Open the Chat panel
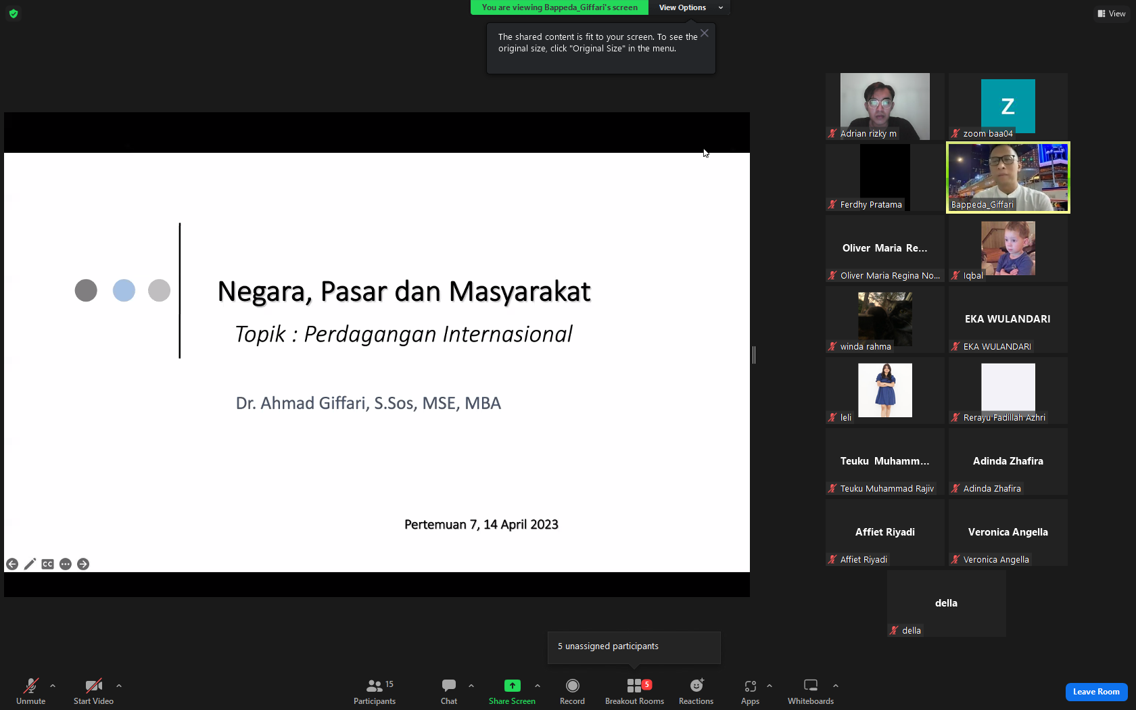 (x=449, y=692)
